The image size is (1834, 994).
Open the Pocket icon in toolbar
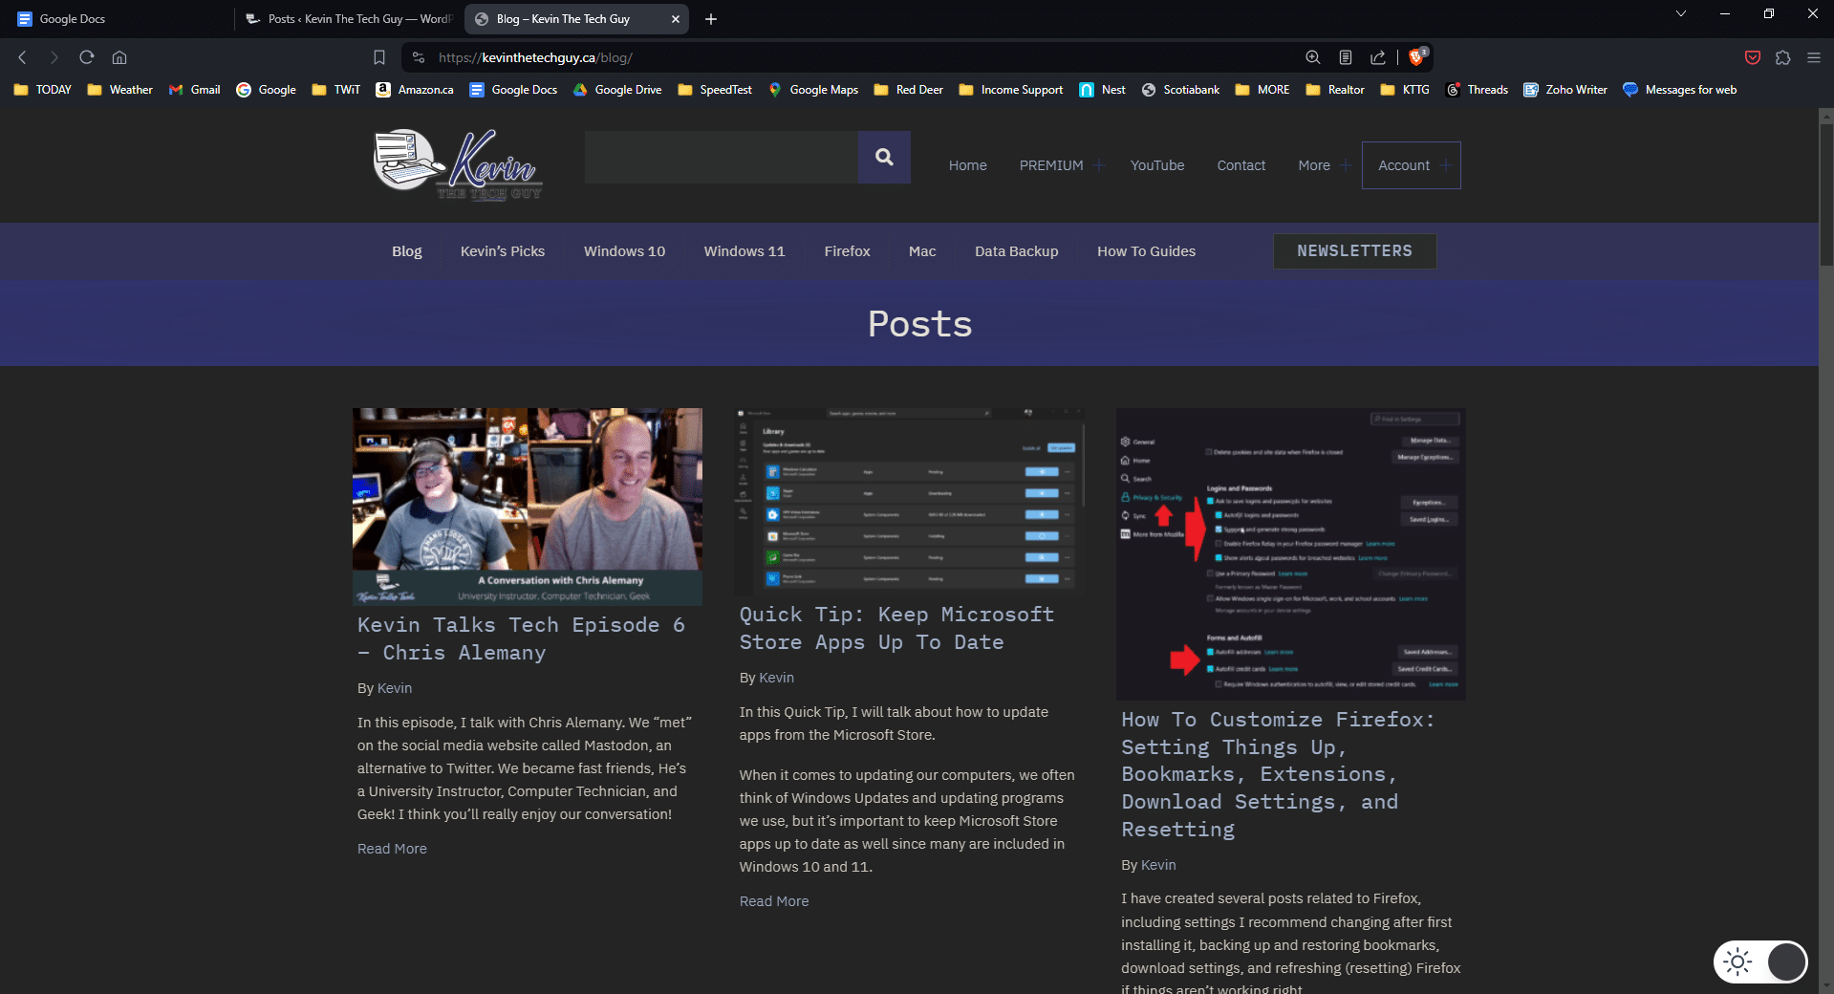[1753, 57]
